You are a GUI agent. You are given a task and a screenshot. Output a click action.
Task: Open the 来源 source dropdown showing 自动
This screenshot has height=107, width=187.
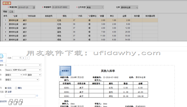tap(34, 75)
